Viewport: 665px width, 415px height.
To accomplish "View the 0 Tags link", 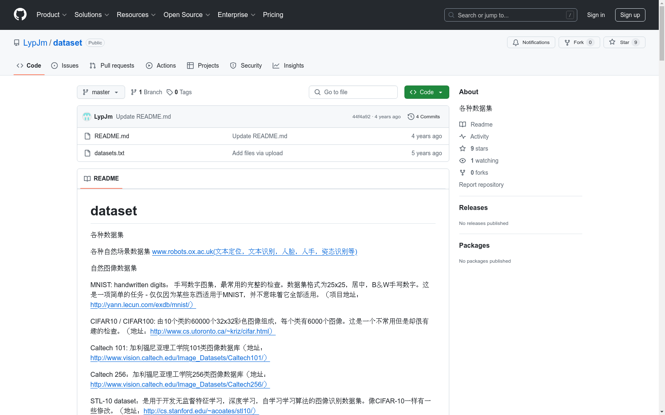I will (x=179, y=92).
